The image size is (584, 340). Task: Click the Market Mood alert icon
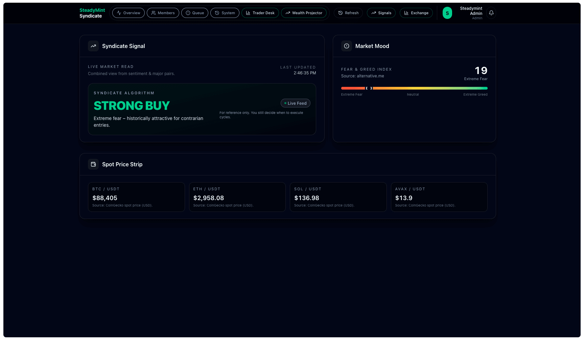point(346,46)
